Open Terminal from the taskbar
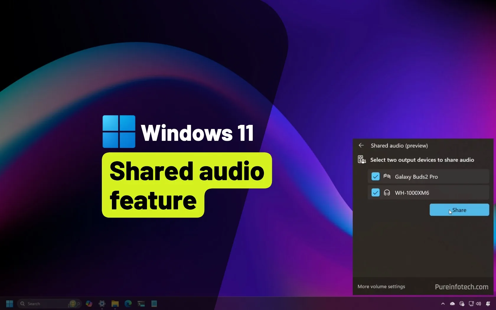 pos(141,304)
